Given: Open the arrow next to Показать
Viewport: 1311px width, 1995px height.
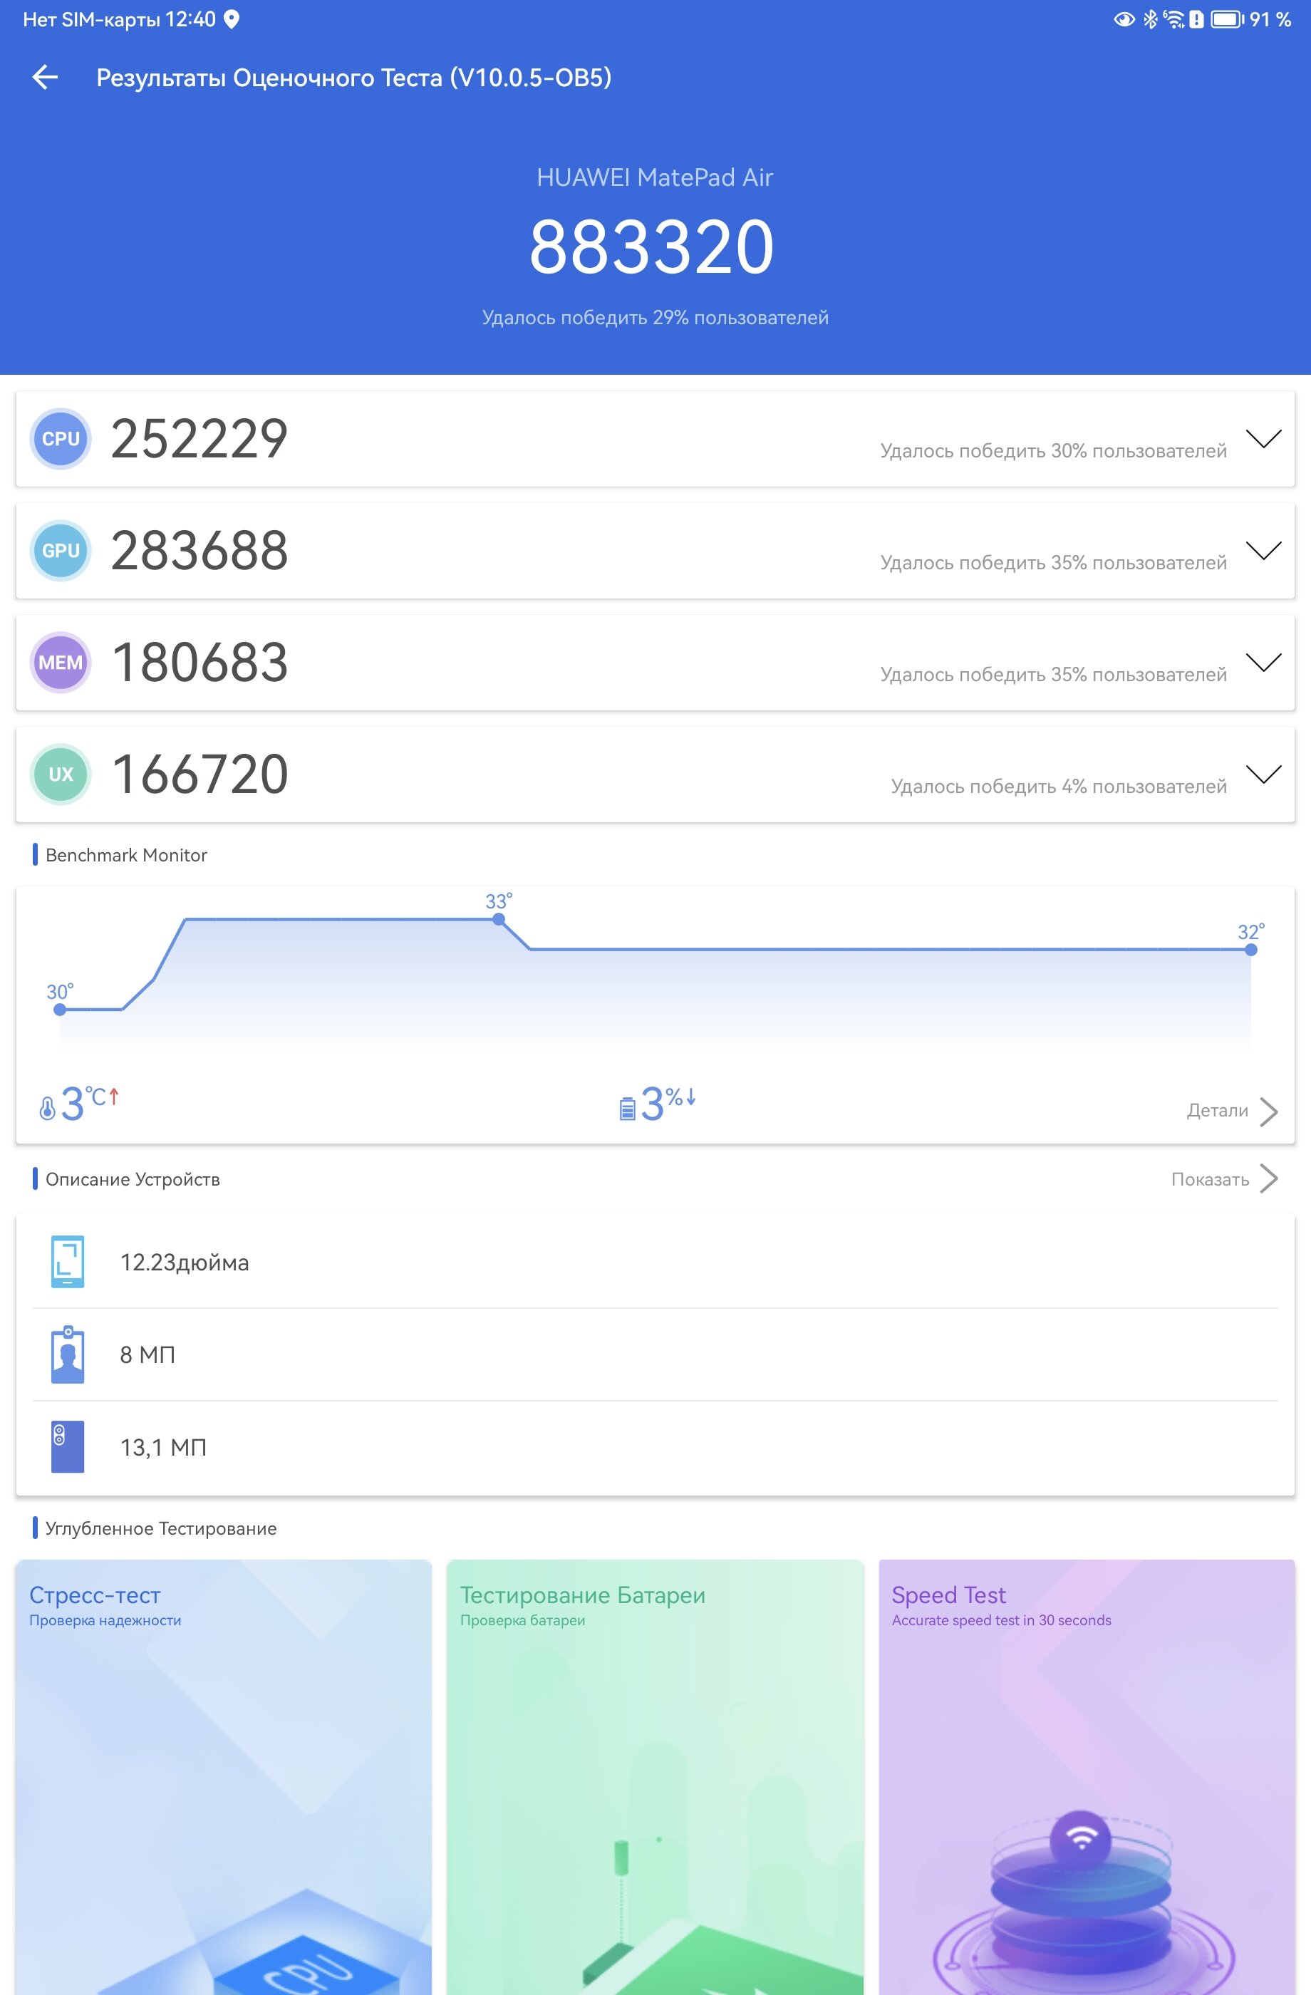Looking at the screenshot, I should (1269, 1178).
